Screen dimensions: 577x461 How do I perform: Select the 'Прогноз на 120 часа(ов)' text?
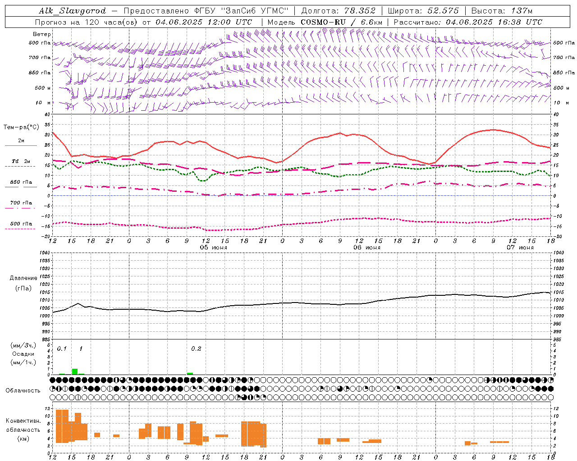tap(87, 22)
